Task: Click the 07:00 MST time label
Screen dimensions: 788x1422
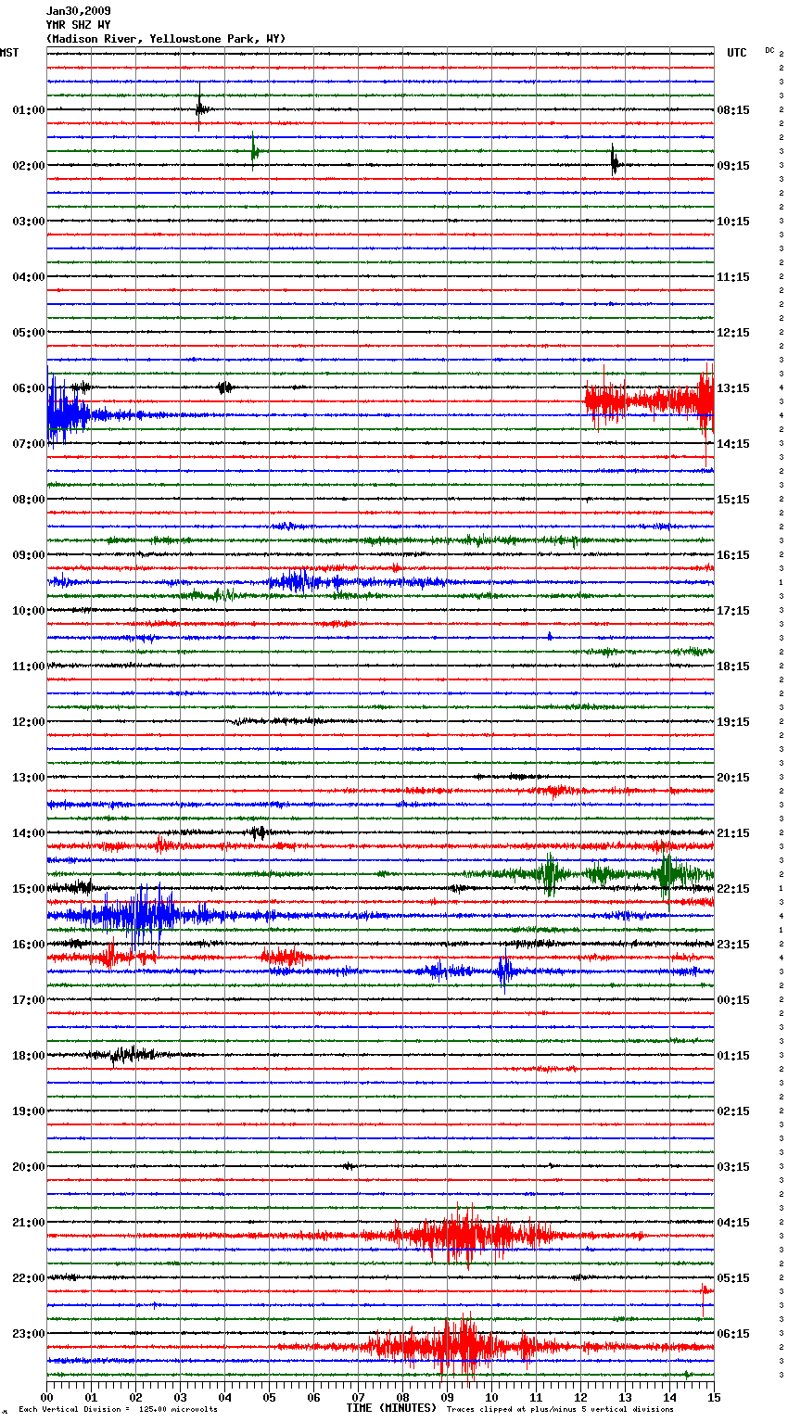Action: point(29,444)
